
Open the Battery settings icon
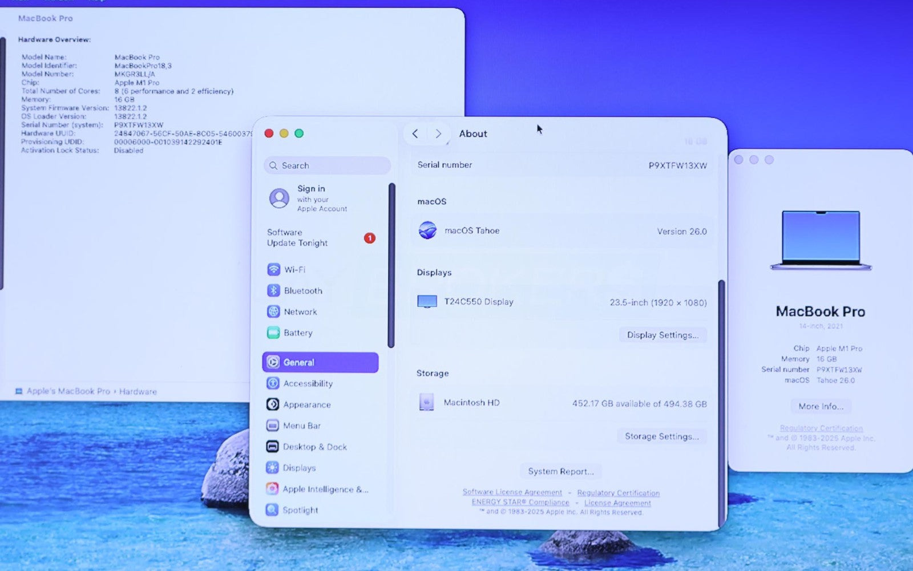coord(273,333)
